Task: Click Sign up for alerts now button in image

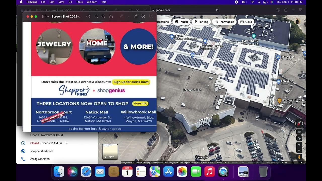Action: pyautogui.click(x=131, y=82)
